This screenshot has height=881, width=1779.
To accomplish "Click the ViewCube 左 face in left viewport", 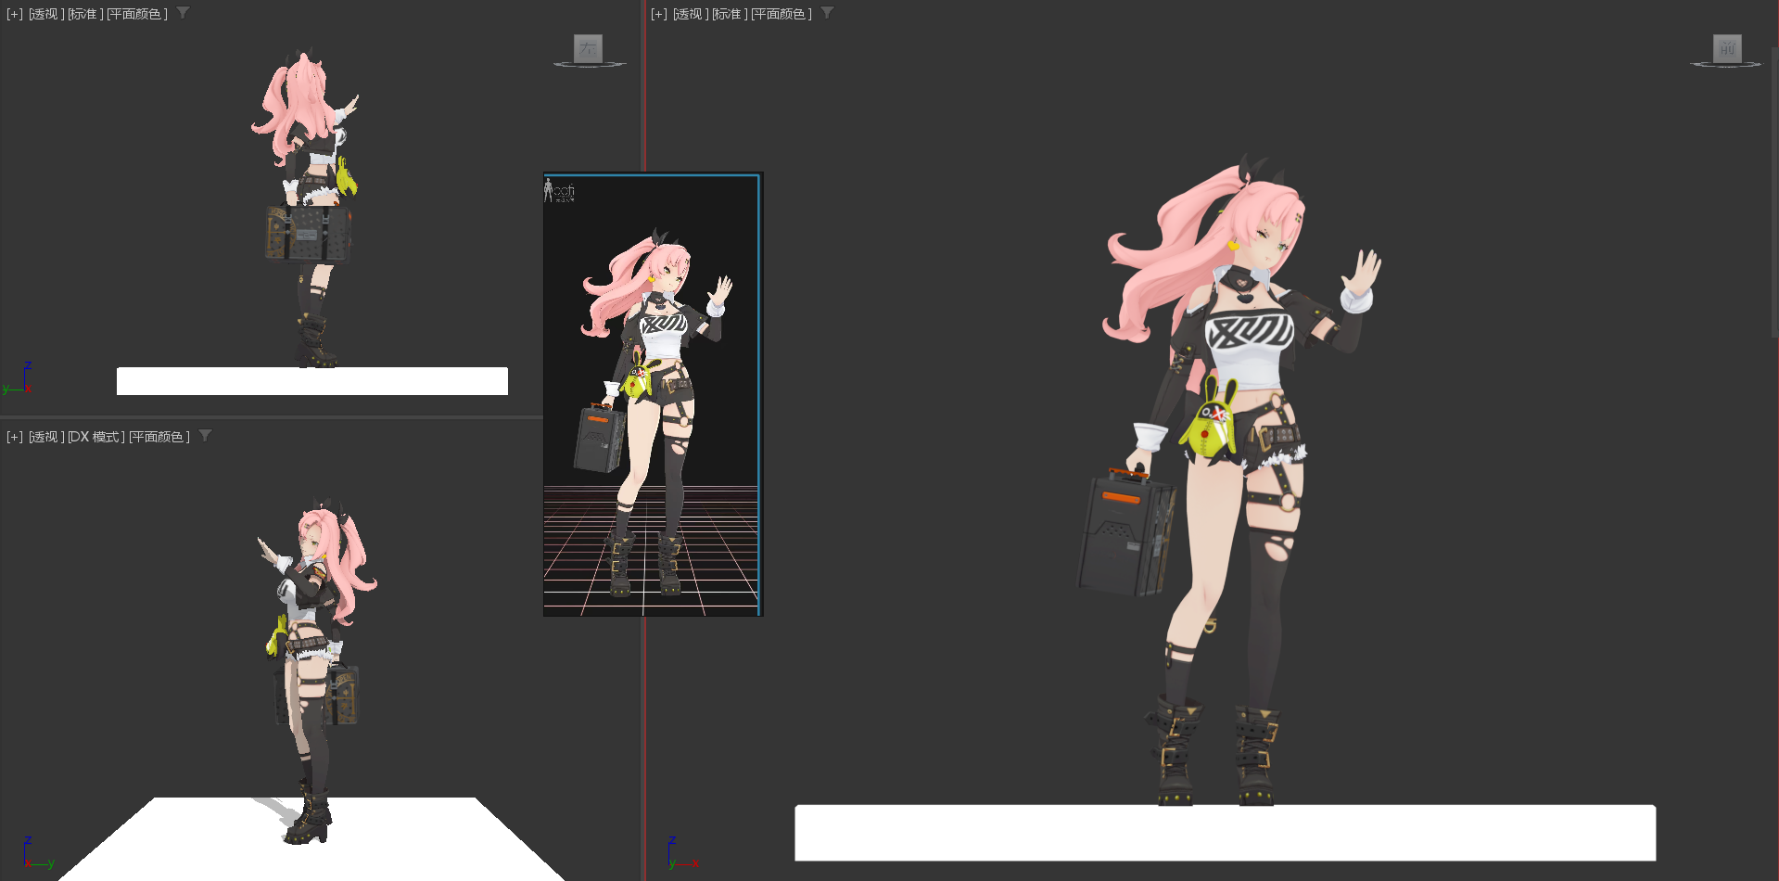I will 588,48.
